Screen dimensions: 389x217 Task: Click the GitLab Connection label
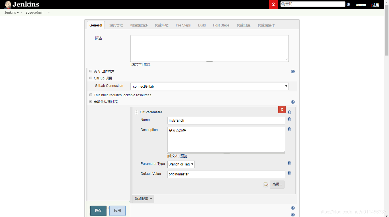click(x=109, y=86)
